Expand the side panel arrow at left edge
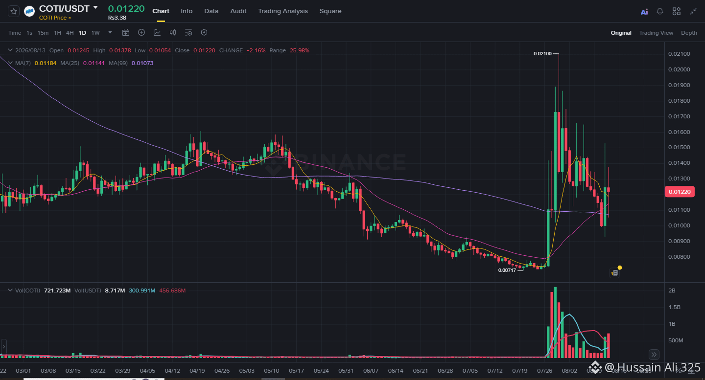Viewport: 705px width, 380px height. pos(3,346)
